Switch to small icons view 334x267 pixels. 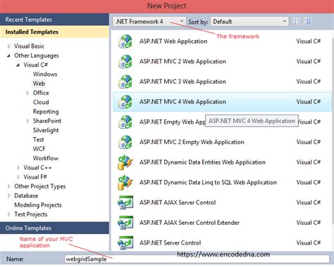coord(297,22)
